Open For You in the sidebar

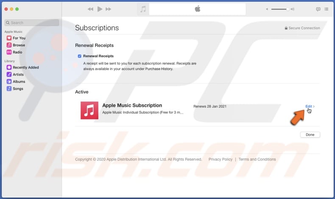coord(19,38)
